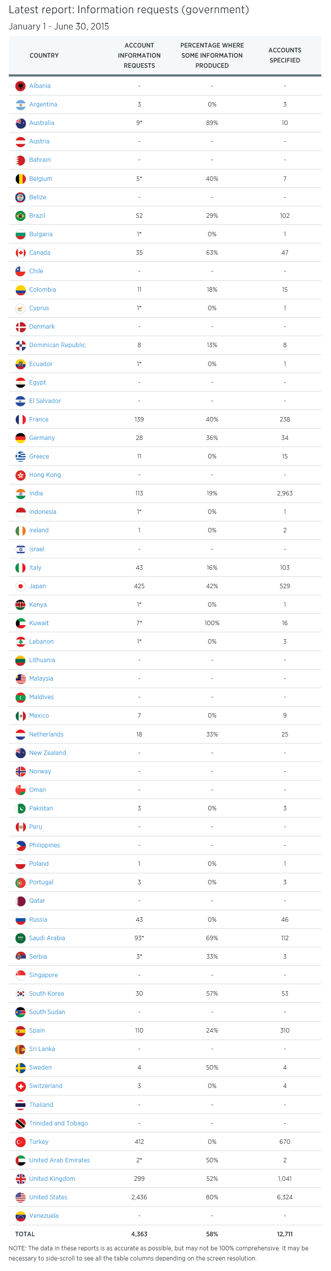Click the Percentage Where Some Information Produced header

212,55
